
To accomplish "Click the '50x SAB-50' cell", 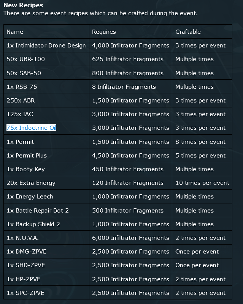I will coord(46,73).
